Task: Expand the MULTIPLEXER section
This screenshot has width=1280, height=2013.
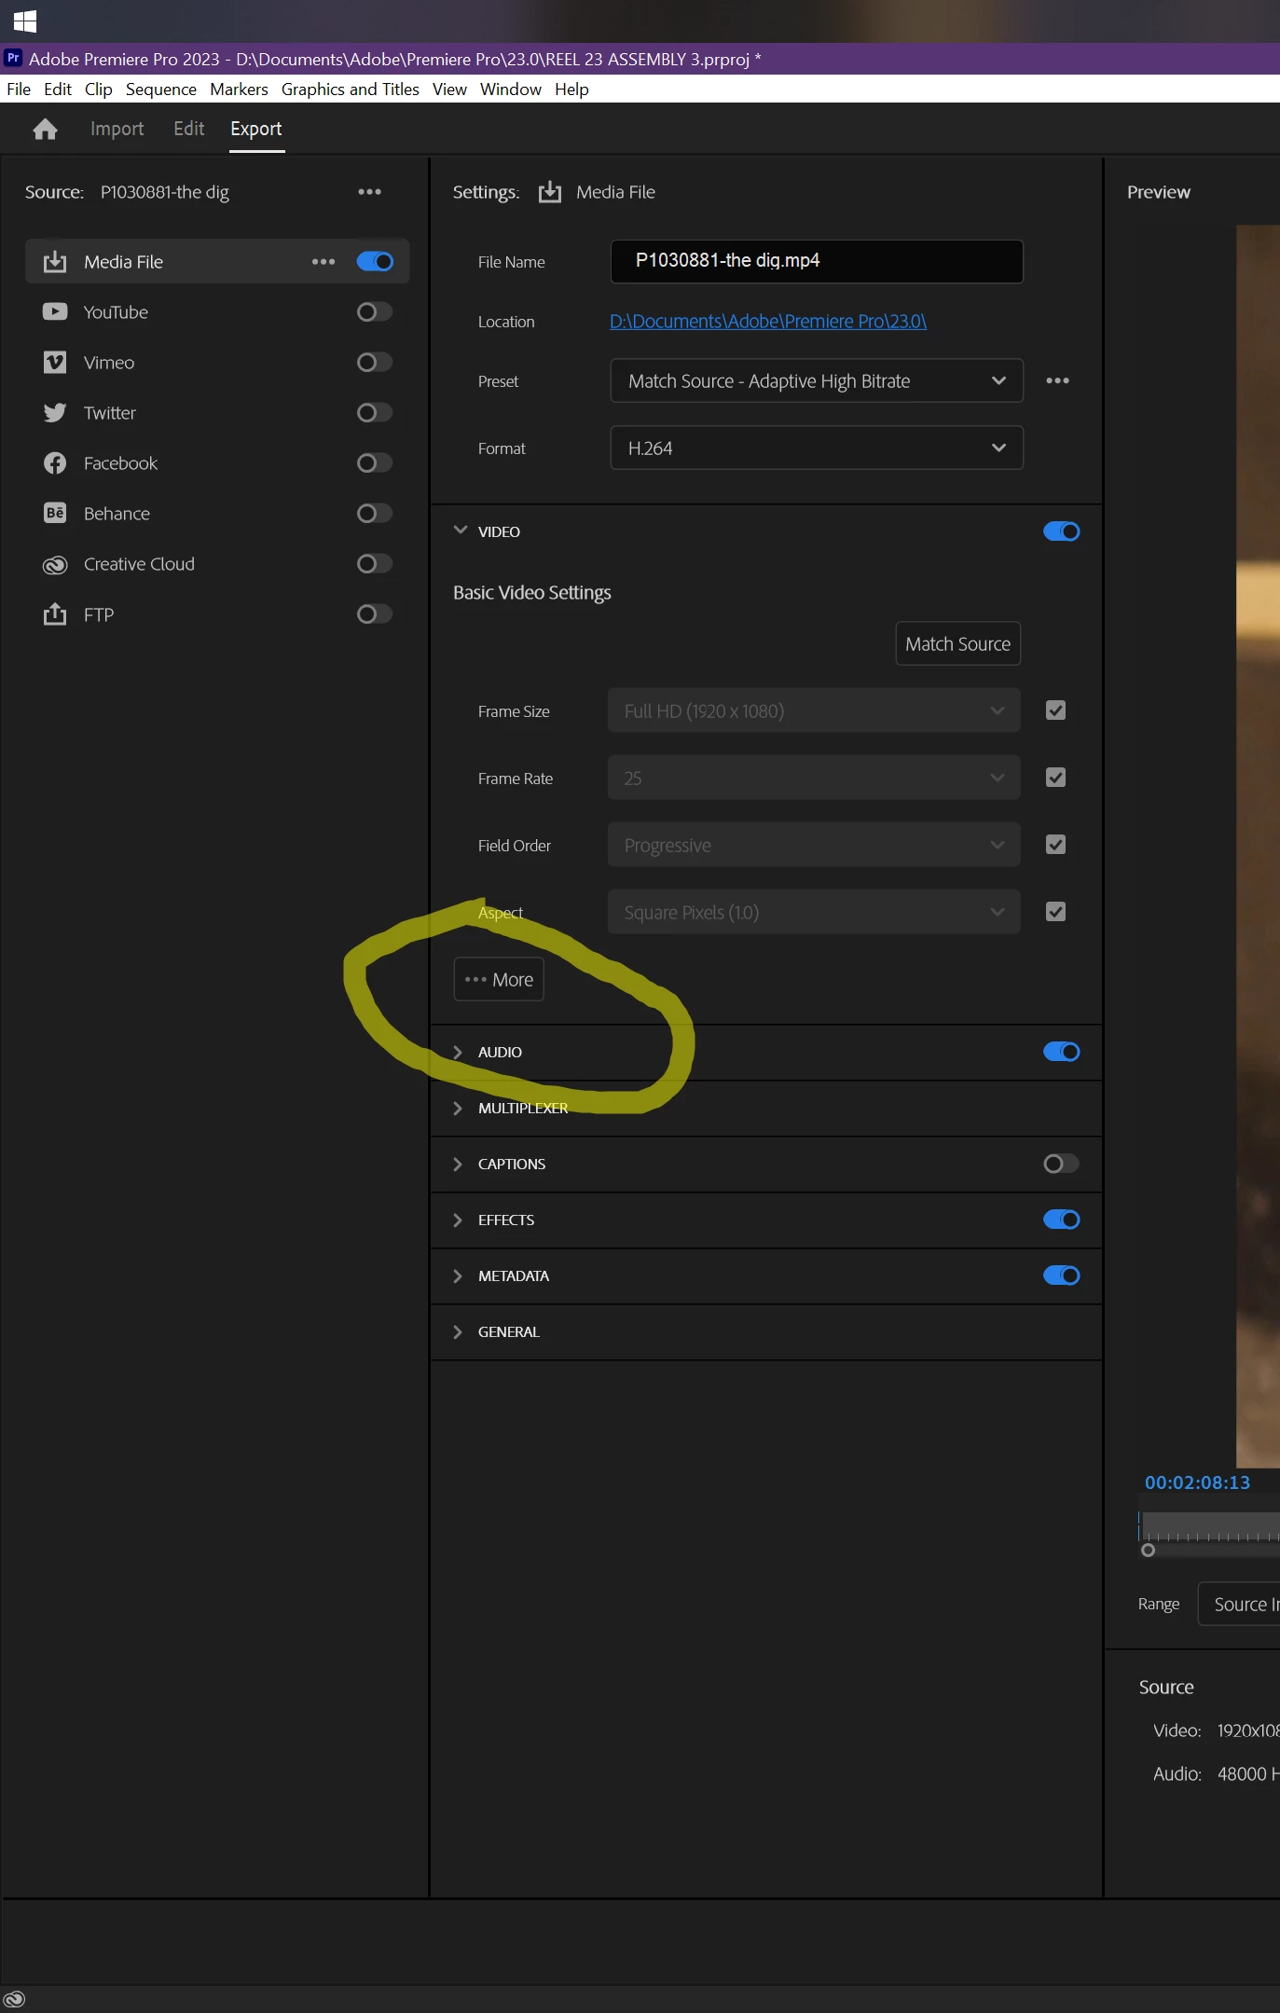Action: click(x=458, y=1109)
